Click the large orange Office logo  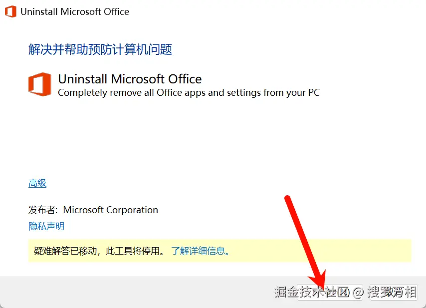(39, 83)
